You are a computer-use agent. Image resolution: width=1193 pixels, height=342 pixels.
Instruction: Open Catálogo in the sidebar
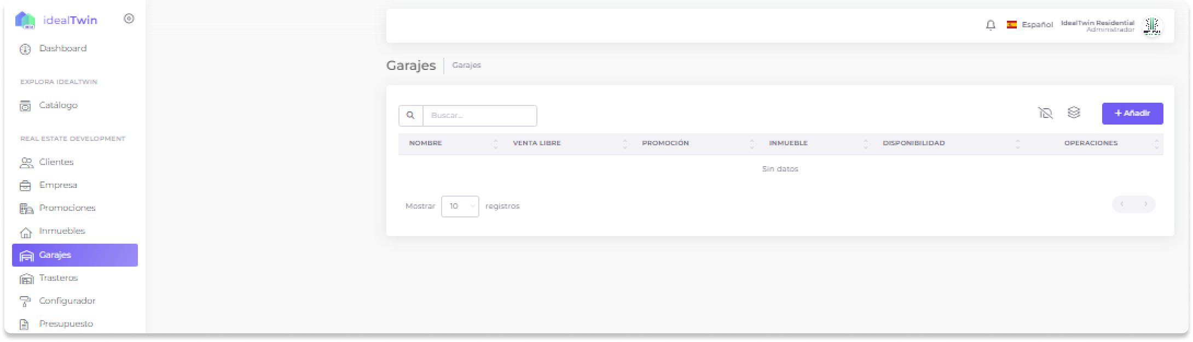click(58, 105)
